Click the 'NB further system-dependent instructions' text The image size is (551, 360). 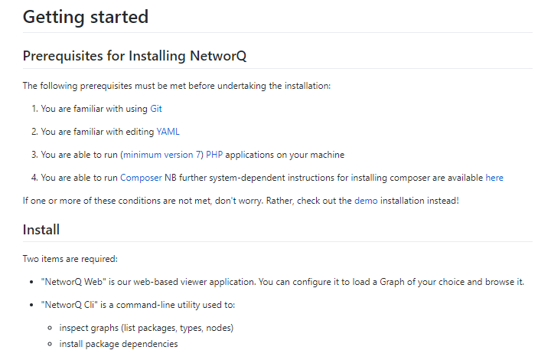tap(324, 178)
